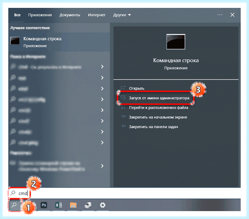Click the Открыть action icon
This screenshot has width=249, height=219.
click(123, 88)
